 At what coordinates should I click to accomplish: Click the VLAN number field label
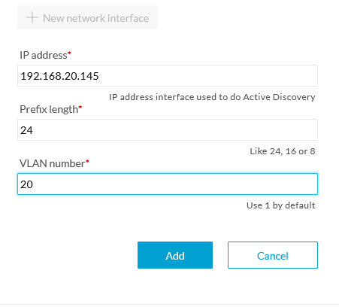(53, 163)
